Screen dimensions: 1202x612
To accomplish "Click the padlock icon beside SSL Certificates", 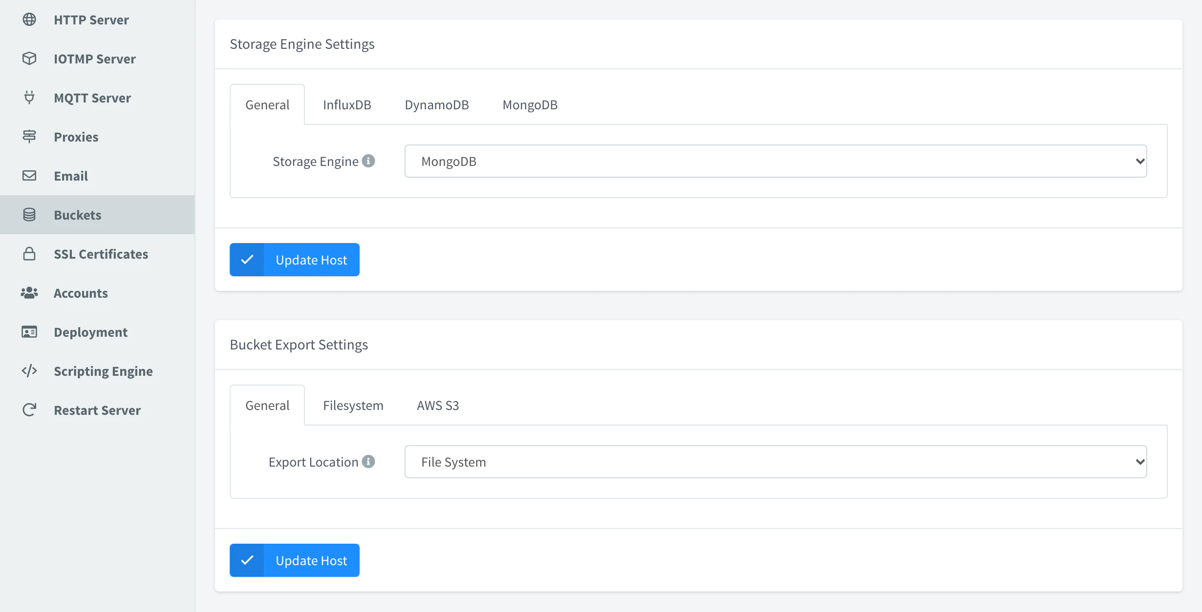I will pos(29,254).
